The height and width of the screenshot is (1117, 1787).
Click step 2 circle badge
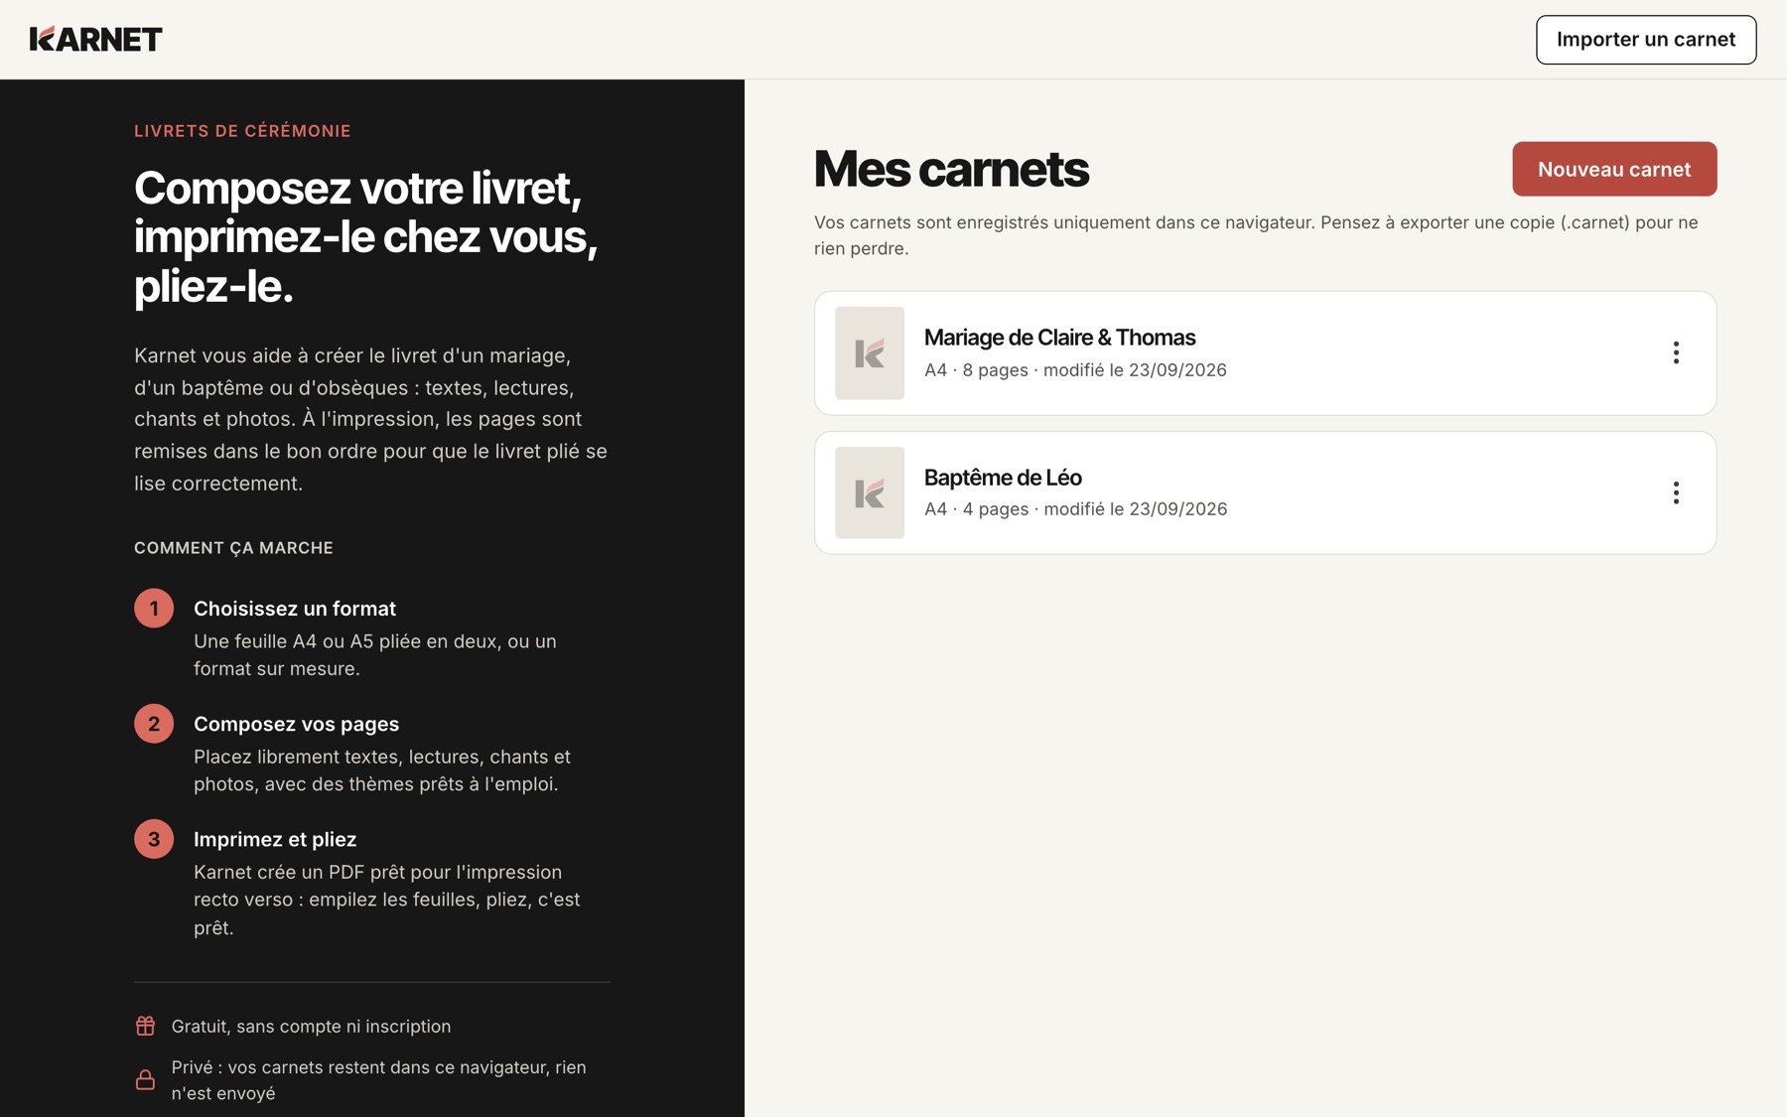[154, 723]
